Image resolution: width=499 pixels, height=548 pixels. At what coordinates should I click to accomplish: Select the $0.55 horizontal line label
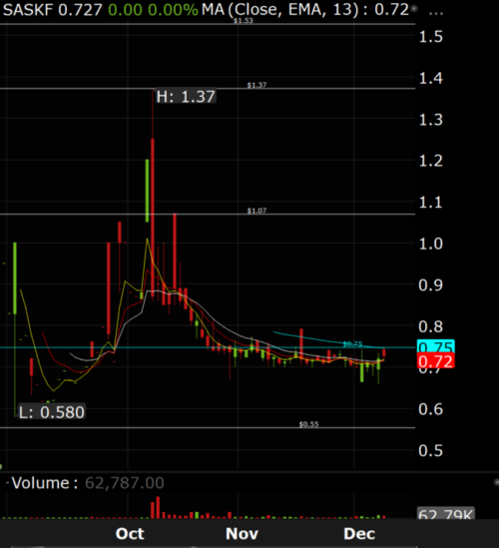[x=309, y=424]
